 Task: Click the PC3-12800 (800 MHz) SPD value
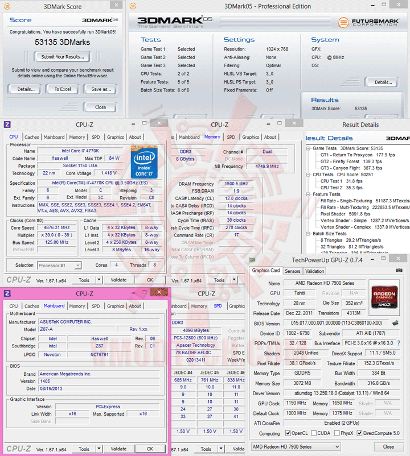(196, 338)
